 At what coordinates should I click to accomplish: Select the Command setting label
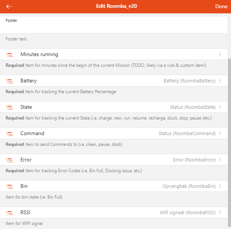[x=32, y=133]
